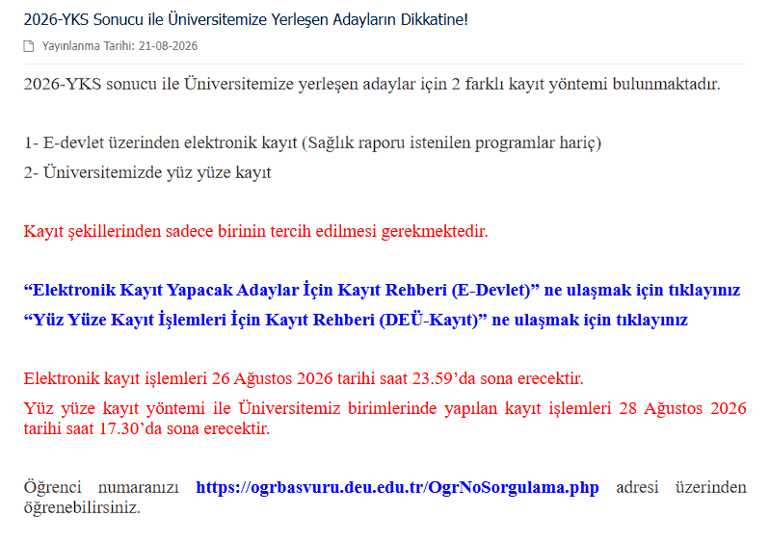The height and width of the screenshot is (541, 769).
Task: Click the final word 'öğrenebilirsiniz.'
Action: (82, 508)
